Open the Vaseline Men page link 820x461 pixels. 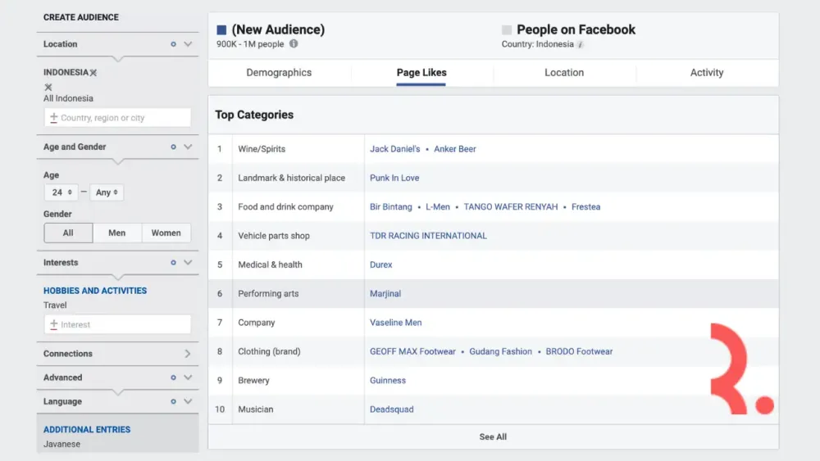[396, 323]
